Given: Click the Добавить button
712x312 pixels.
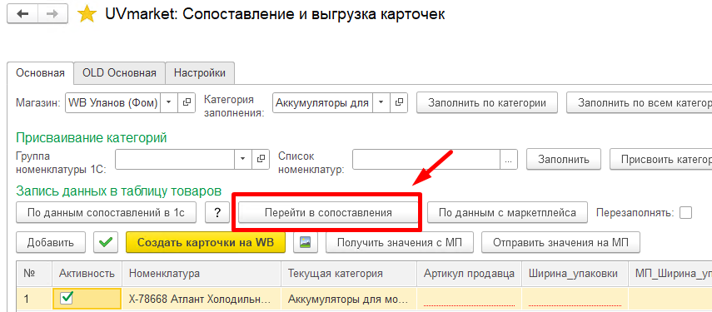Looking at the screenshot, I should [x=51, y=242].
